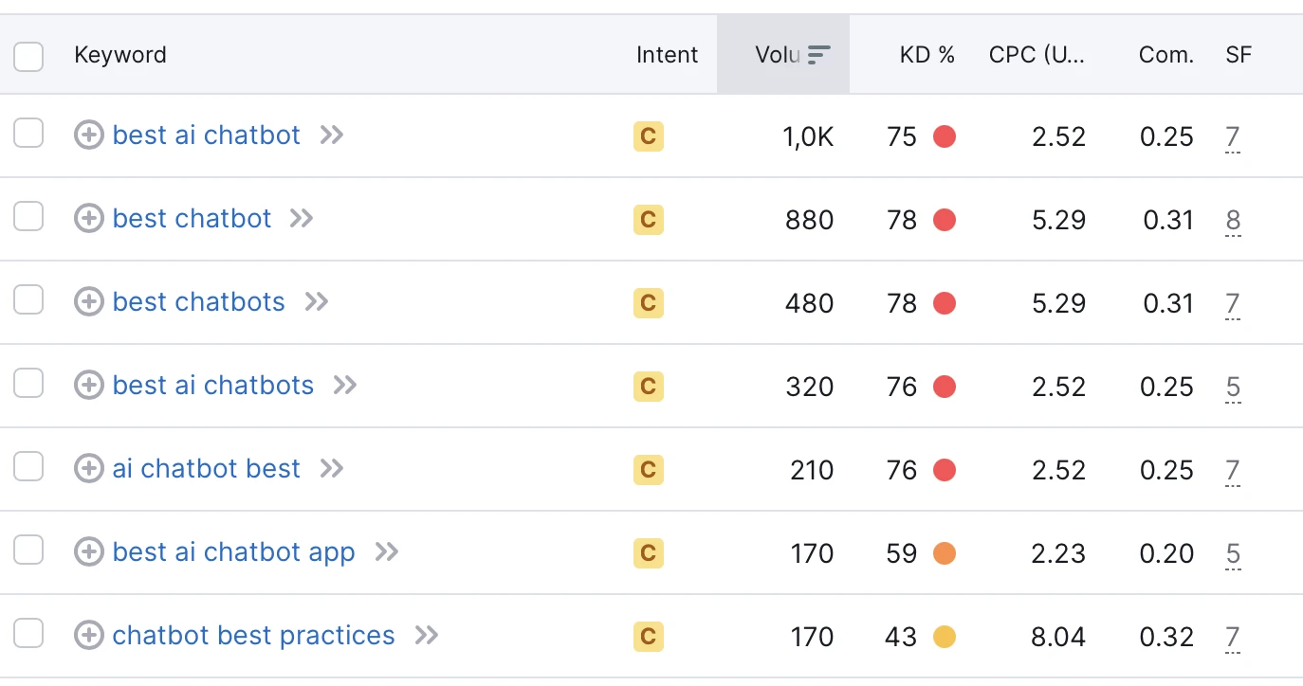Check the checkbox next to best ai chatbot
The width and height of the screenshot is (1303, 686).
pyautogui.click(x=28, y=134)
